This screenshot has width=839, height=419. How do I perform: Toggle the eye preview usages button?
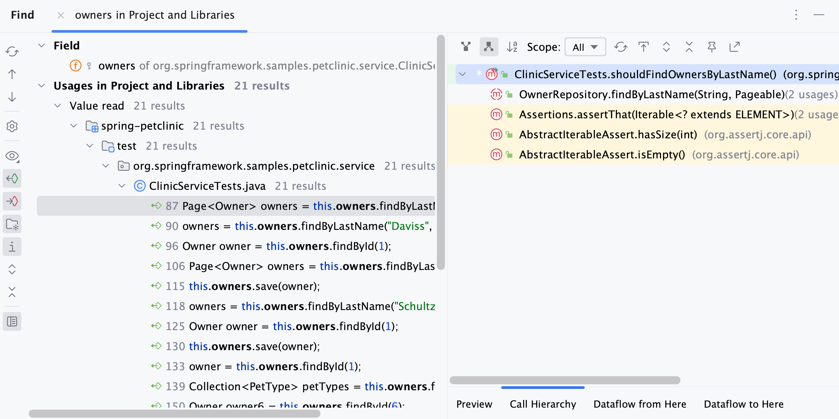pos(12,156)
